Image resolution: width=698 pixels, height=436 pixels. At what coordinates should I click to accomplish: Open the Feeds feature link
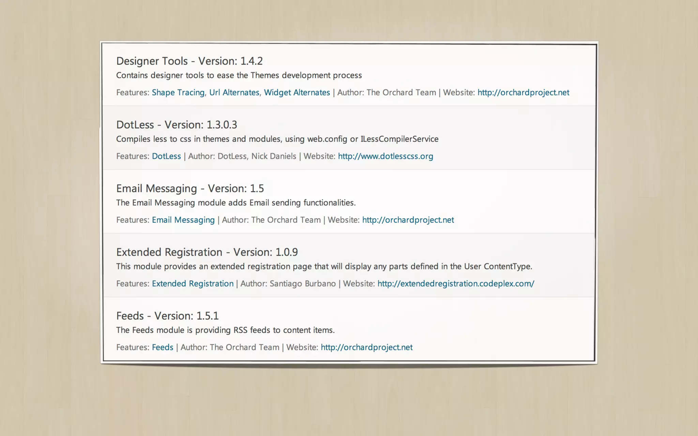click(x=163, y=347)
